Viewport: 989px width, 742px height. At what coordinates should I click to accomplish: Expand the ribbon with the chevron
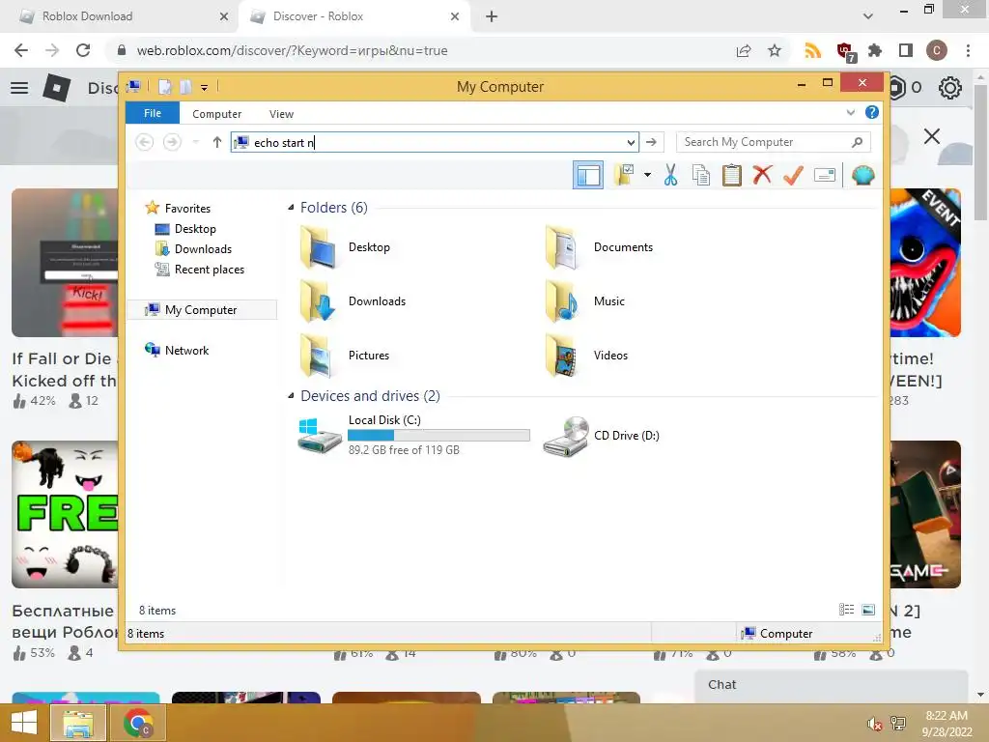coord(850,112)
